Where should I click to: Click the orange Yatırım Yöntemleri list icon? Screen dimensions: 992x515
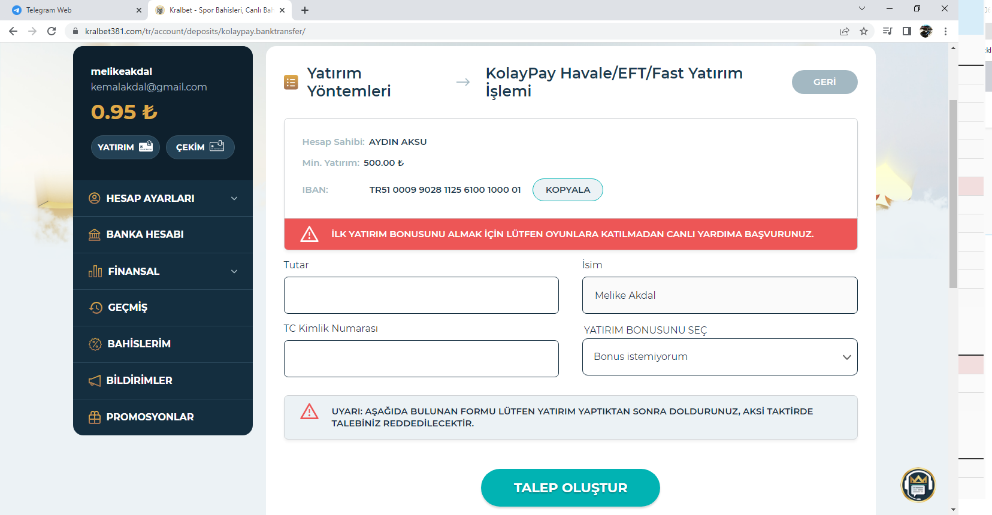point(291,82)
